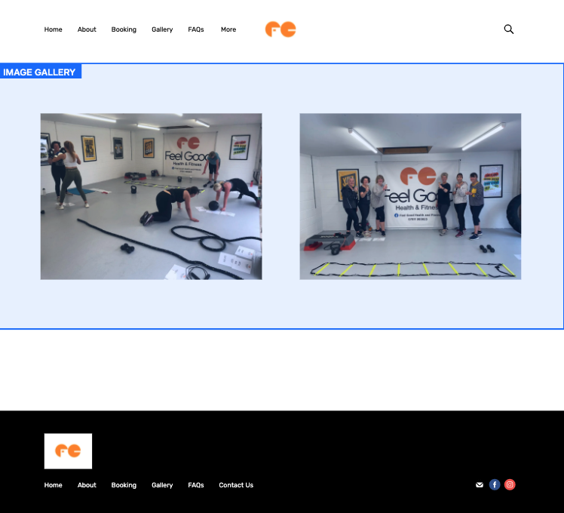Image resolution: width=564 pixels, height=513 pixels.
Task: Click the footer FG logo box
Action: [x=68, y=451]
